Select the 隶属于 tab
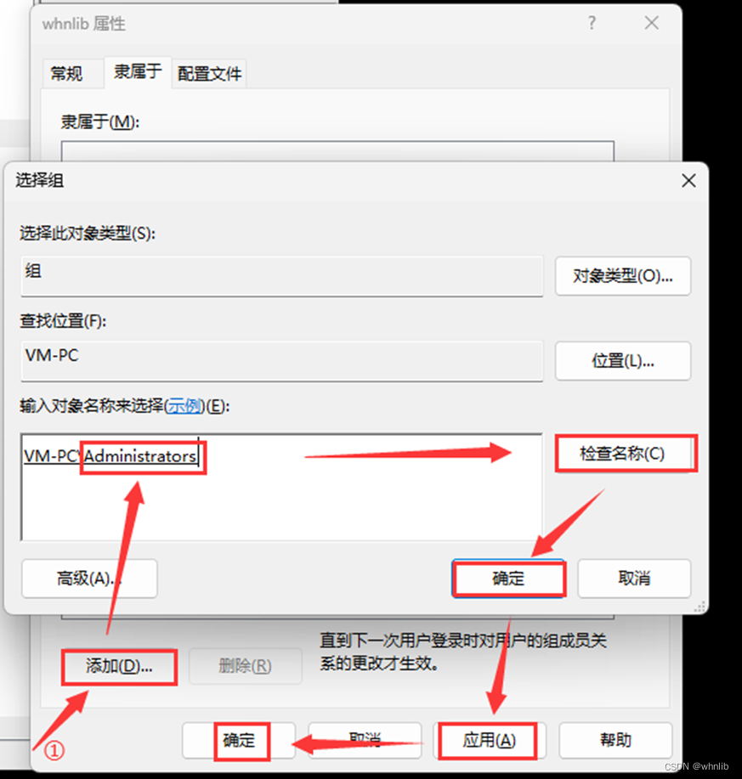The height and width of the screenshot is (779, 742). click(x=138, y=71)
